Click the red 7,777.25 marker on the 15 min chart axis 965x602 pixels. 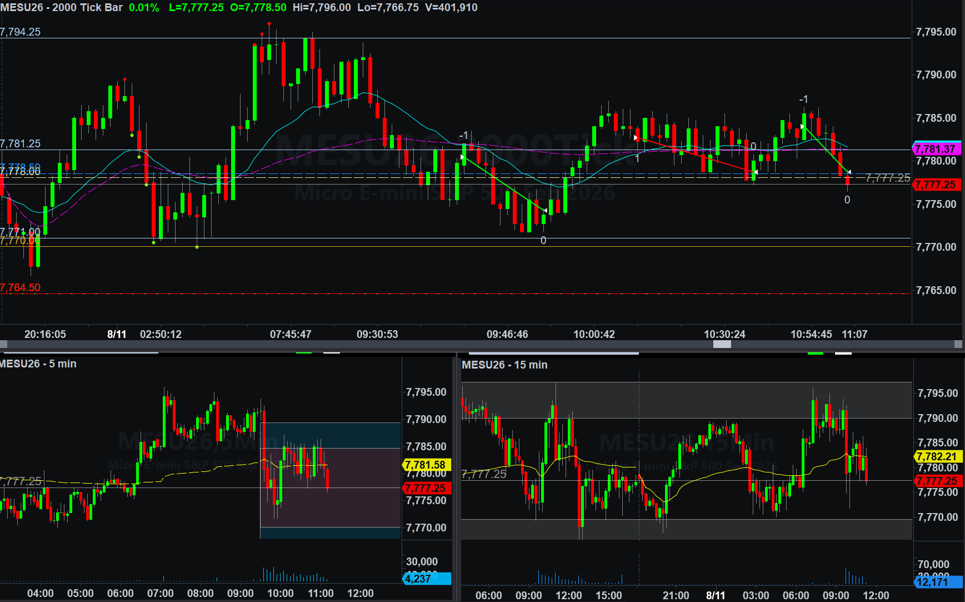point(938,481)
